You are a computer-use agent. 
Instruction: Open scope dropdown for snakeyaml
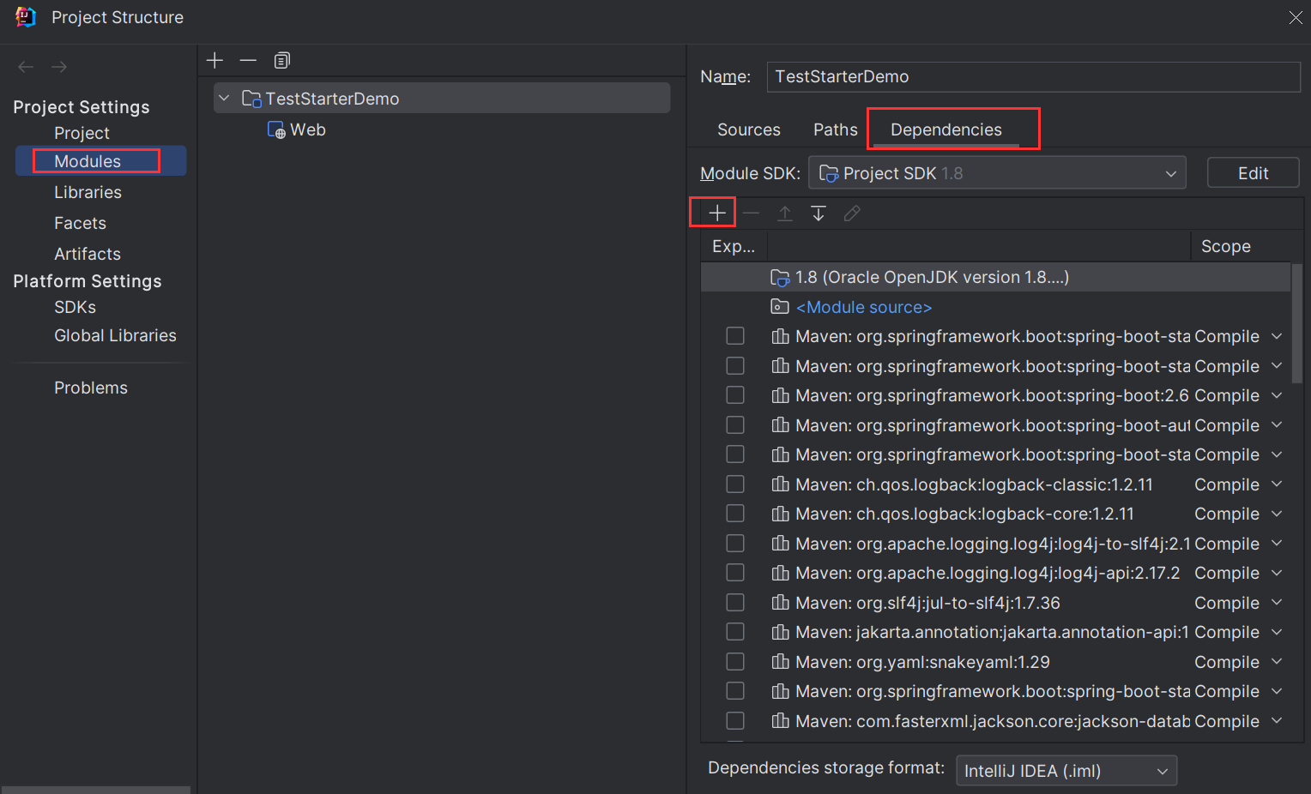(x=1277, y=662)
